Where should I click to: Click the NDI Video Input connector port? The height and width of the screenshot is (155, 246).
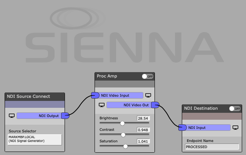[95, 96]
